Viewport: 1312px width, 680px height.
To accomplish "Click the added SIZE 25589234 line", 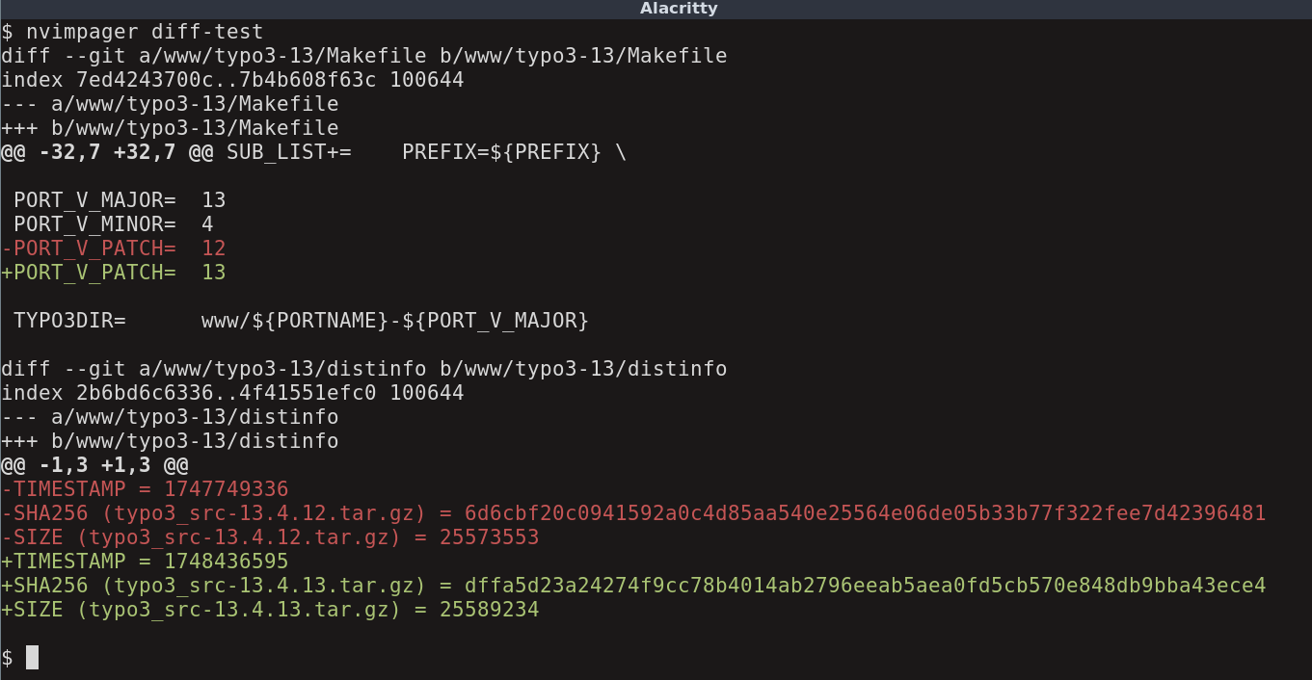I will click(x=270, y=610).
